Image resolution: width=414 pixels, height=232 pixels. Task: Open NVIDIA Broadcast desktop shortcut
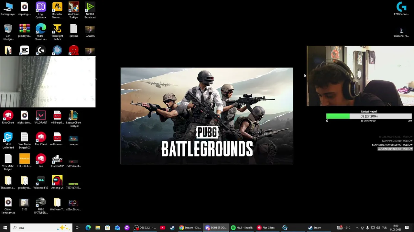tap(90, 10)
